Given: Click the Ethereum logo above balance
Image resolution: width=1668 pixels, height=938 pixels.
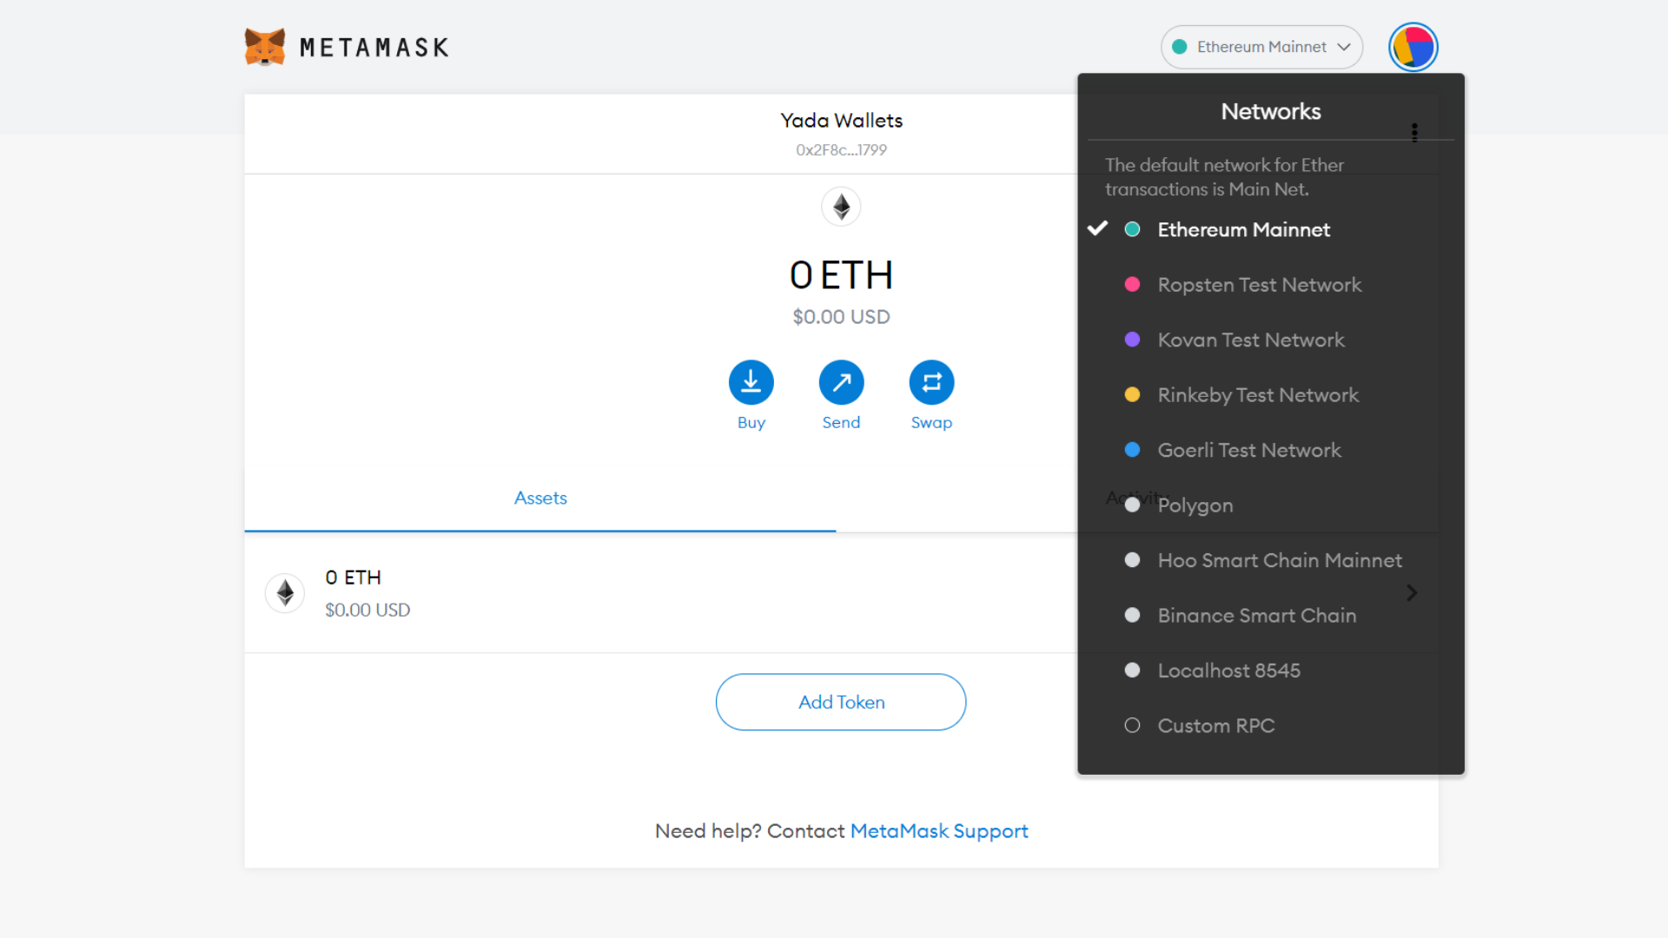Looking at the screenshot, I should [x=841, y=207].
